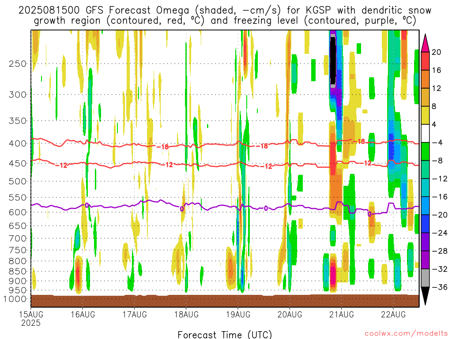The width and height of the screenshot is (452, 339).
Task: Select the title line starting "2025081500 GFS Forecast Omega"
Action: 225,11
